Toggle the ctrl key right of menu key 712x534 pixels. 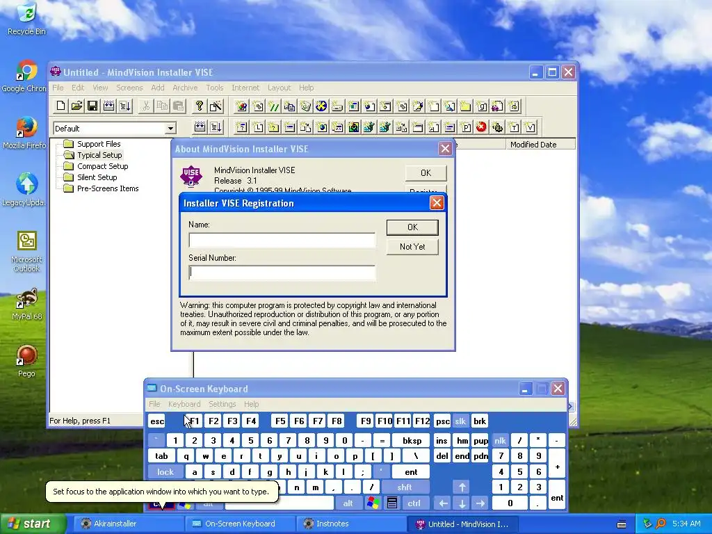(414, 503)
